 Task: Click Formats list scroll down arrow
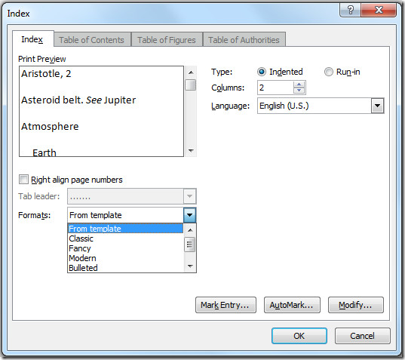coord(190,266)
